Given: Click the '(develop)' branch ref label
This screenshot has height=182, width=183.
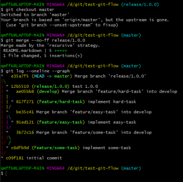Looking at the screenshot, I should pos(48,91).
